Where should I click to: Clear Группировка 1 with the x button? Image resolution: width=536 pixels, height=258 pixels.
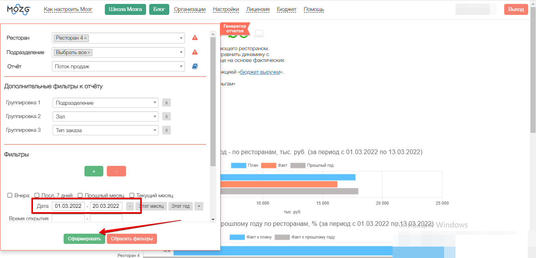(x=166, y=103)
